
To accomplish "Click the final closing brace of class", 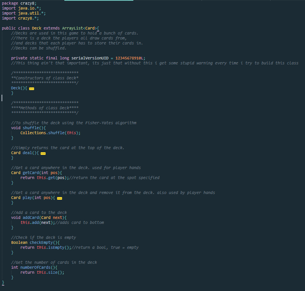I will (x=3, y=282).
